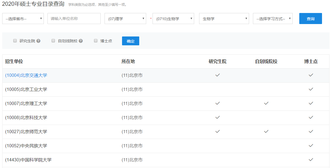Click (11)北京市 in 北京交通大学 row
Screen dimensions: 332x168
point(132,75)
